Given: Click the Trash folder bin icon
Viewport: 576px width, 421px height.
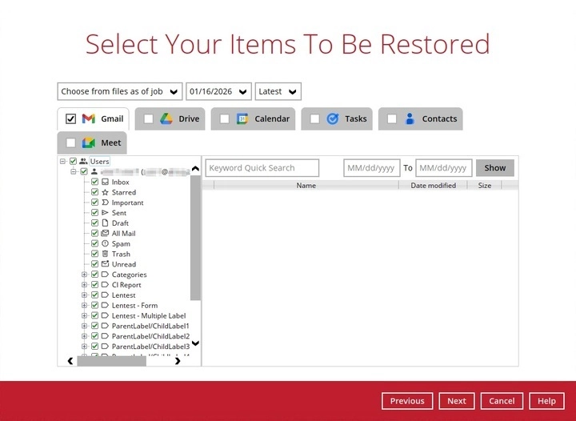Looking at the screenshot, I should [105, 254].
